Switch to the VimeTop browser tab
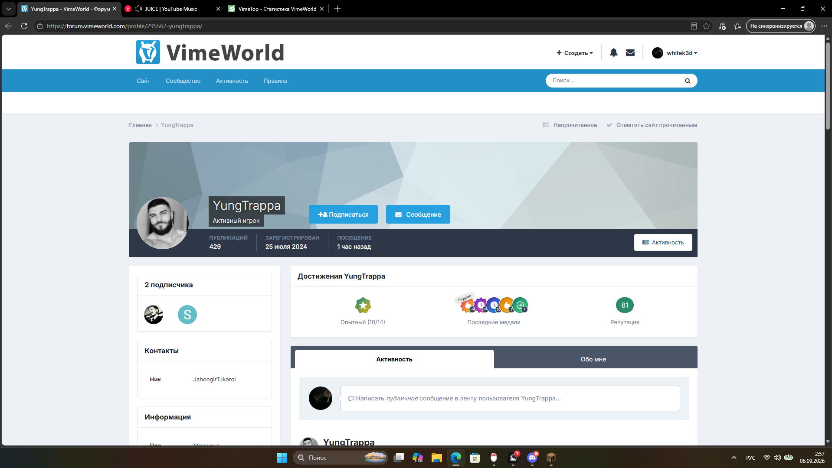Screen dimensions: 832x468 277,9
